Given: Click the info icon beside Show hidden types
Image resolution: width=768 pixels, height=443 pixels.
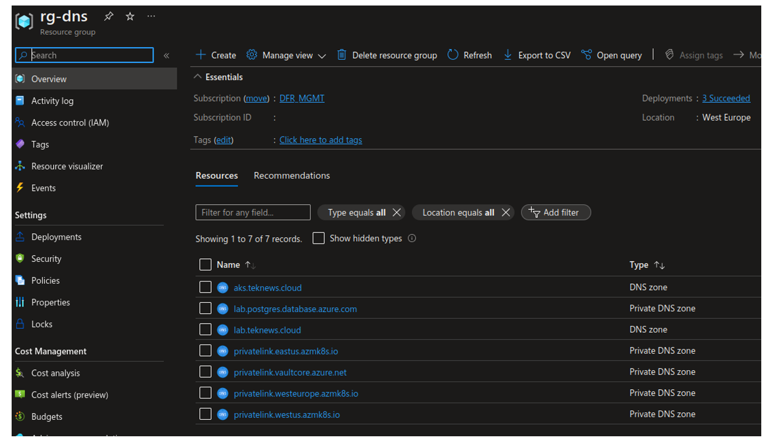Looking at the screenshot, I should 412,238.
